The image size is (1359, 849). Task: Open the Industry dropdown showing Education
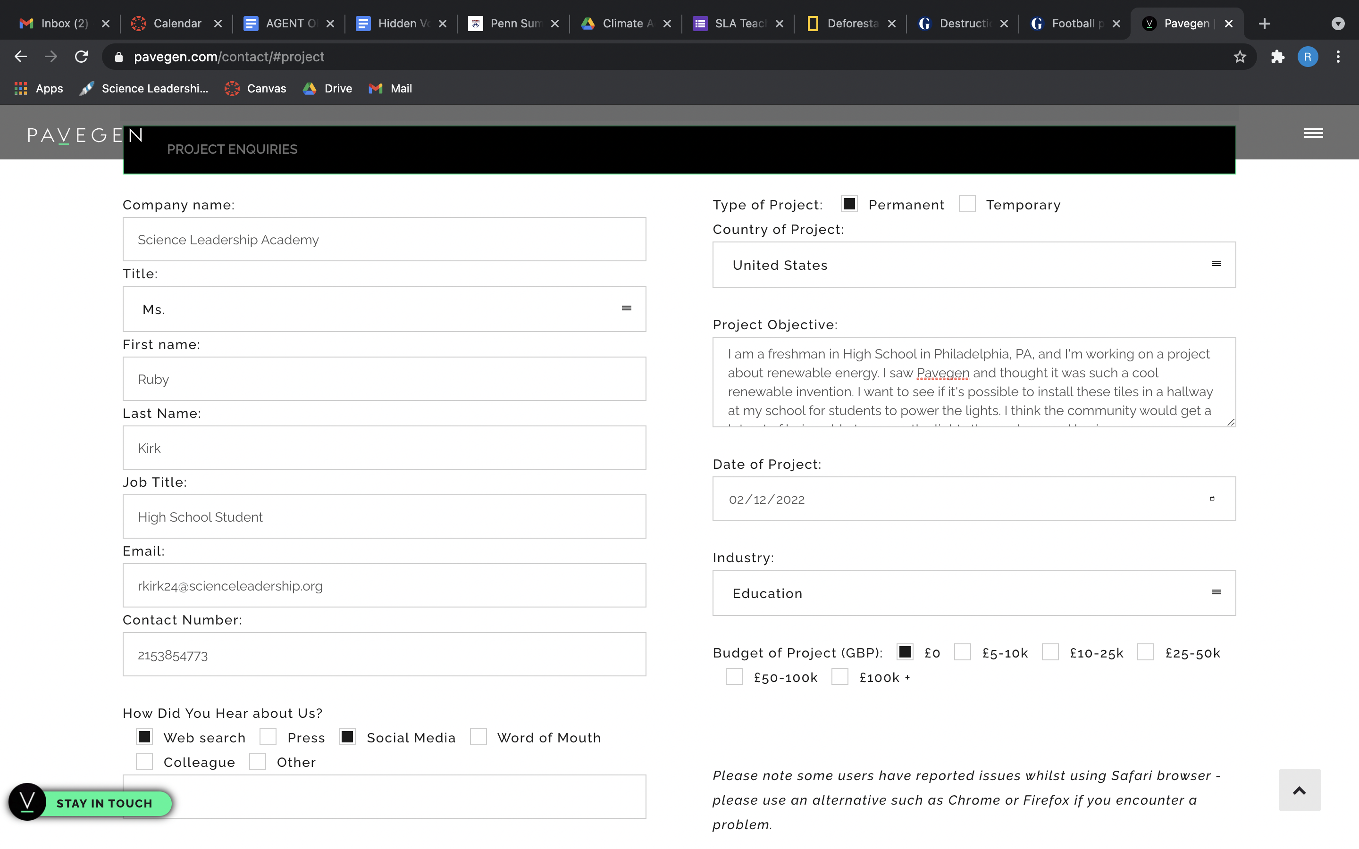pos(974,593)
